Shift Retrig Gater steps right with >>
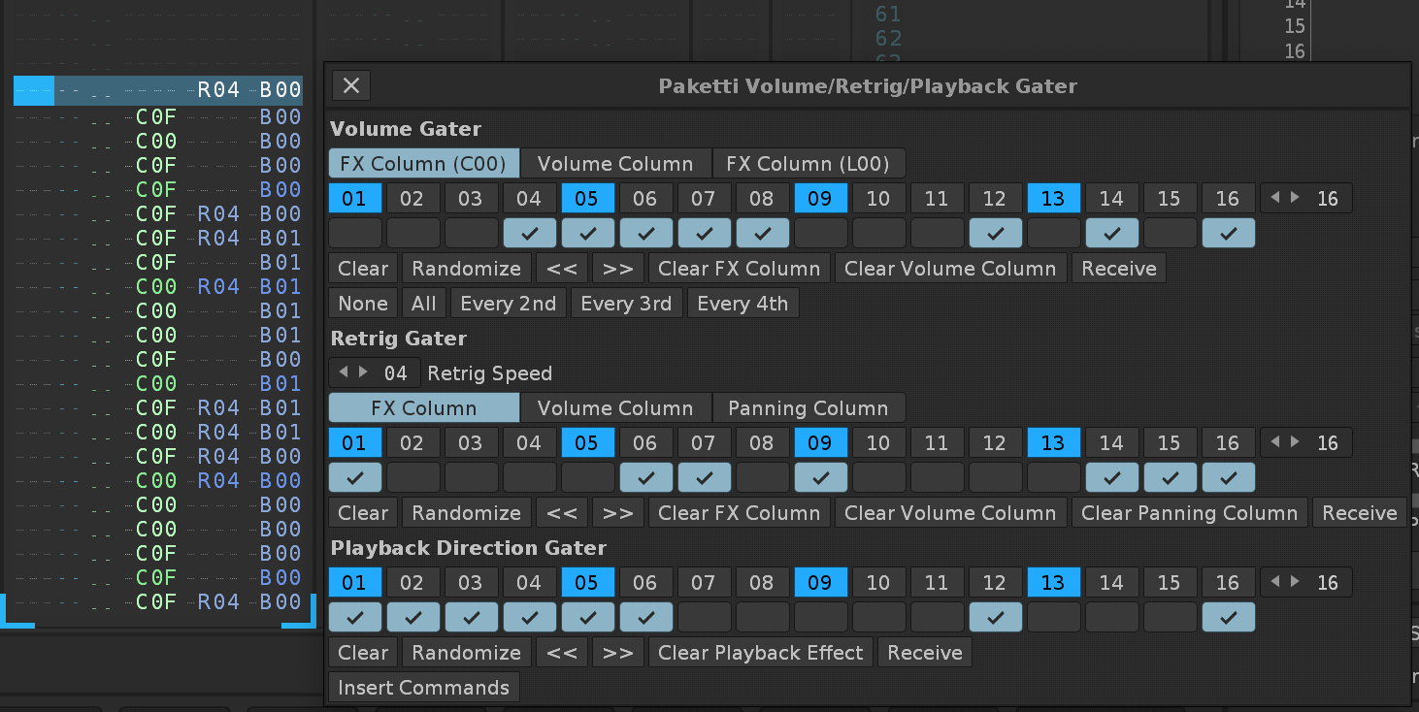The width and height of the screenshot is (1419, 712). 618,513
